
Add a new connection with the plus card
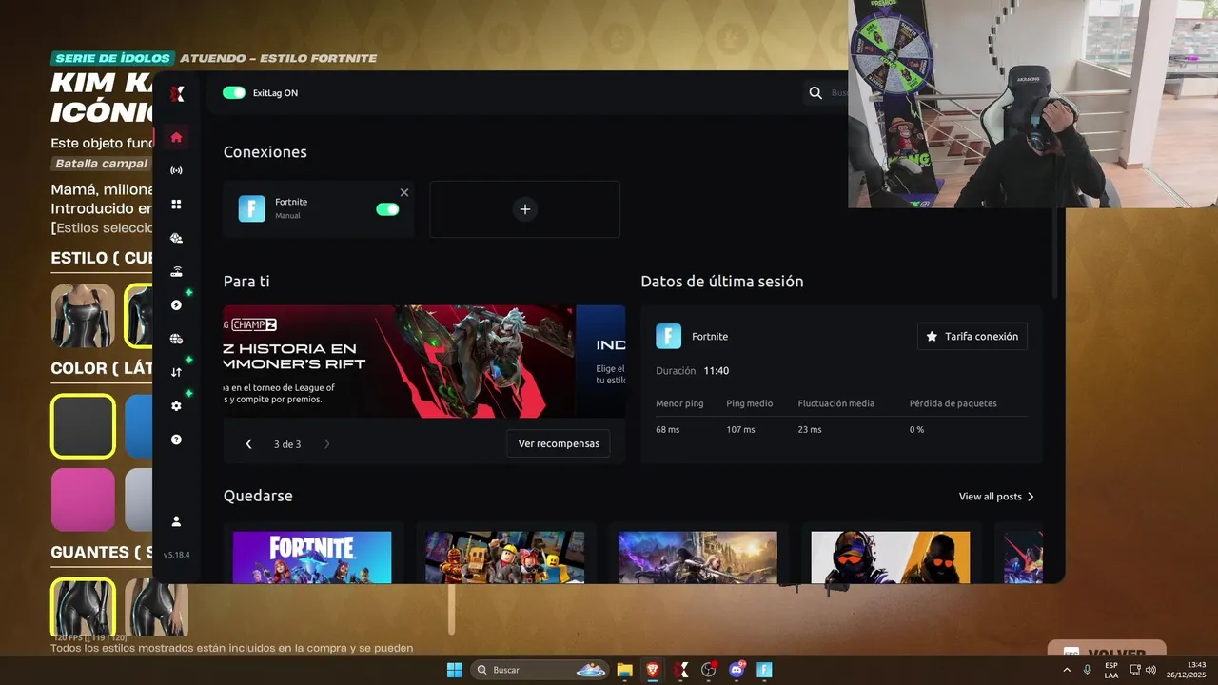525,209
